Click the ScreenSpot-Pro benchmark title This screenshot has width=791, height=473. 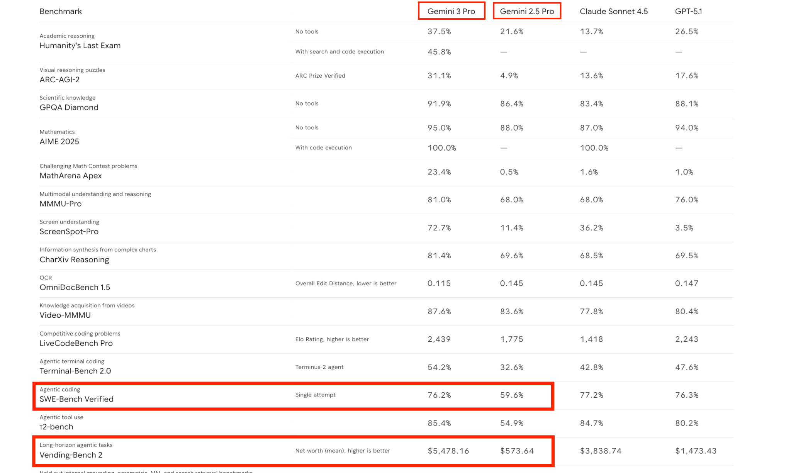coord(69,232)
